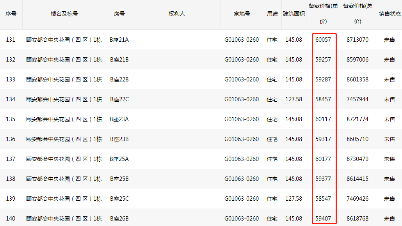Viewport: 402px width, 226px height.
Task: Click building name in row 138
Action: pos(64,179)
